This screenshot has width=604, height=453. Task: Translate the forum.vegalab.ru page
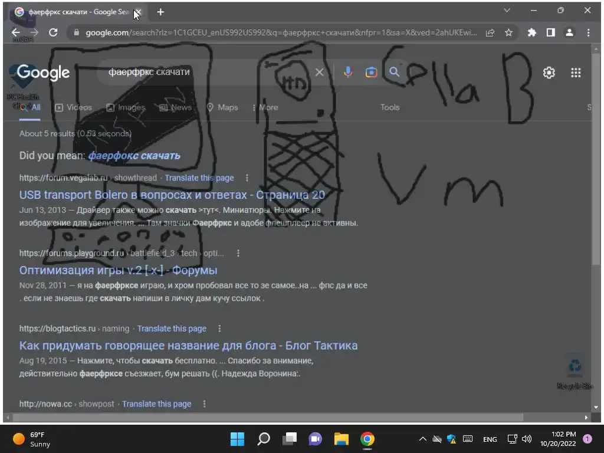click(x=199, y=178)
